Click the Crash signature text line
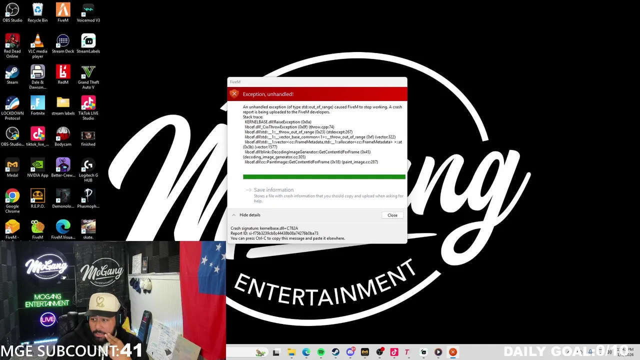640x360 pixels. [264, 228]
